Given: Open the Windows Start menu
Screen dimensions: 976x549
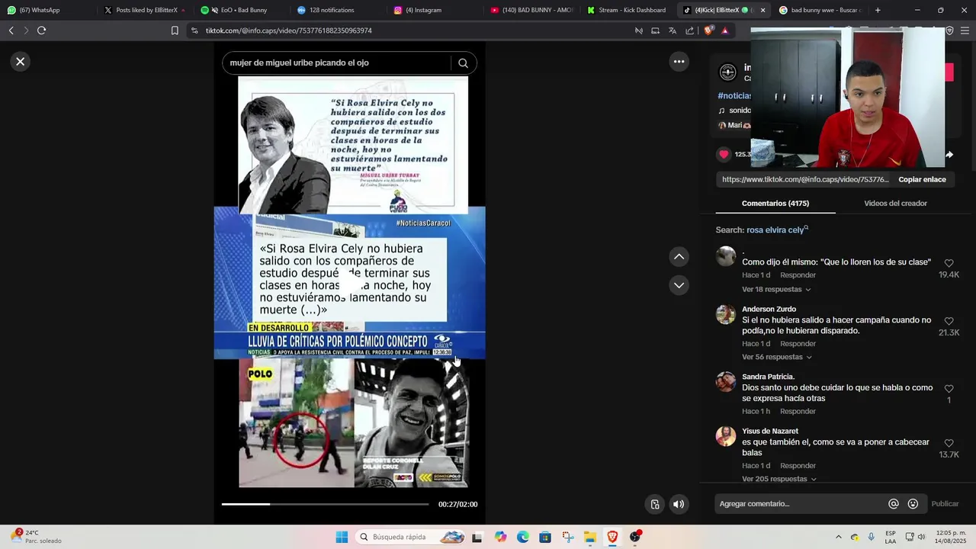Looking at the screenshot, I should point(342,537).
